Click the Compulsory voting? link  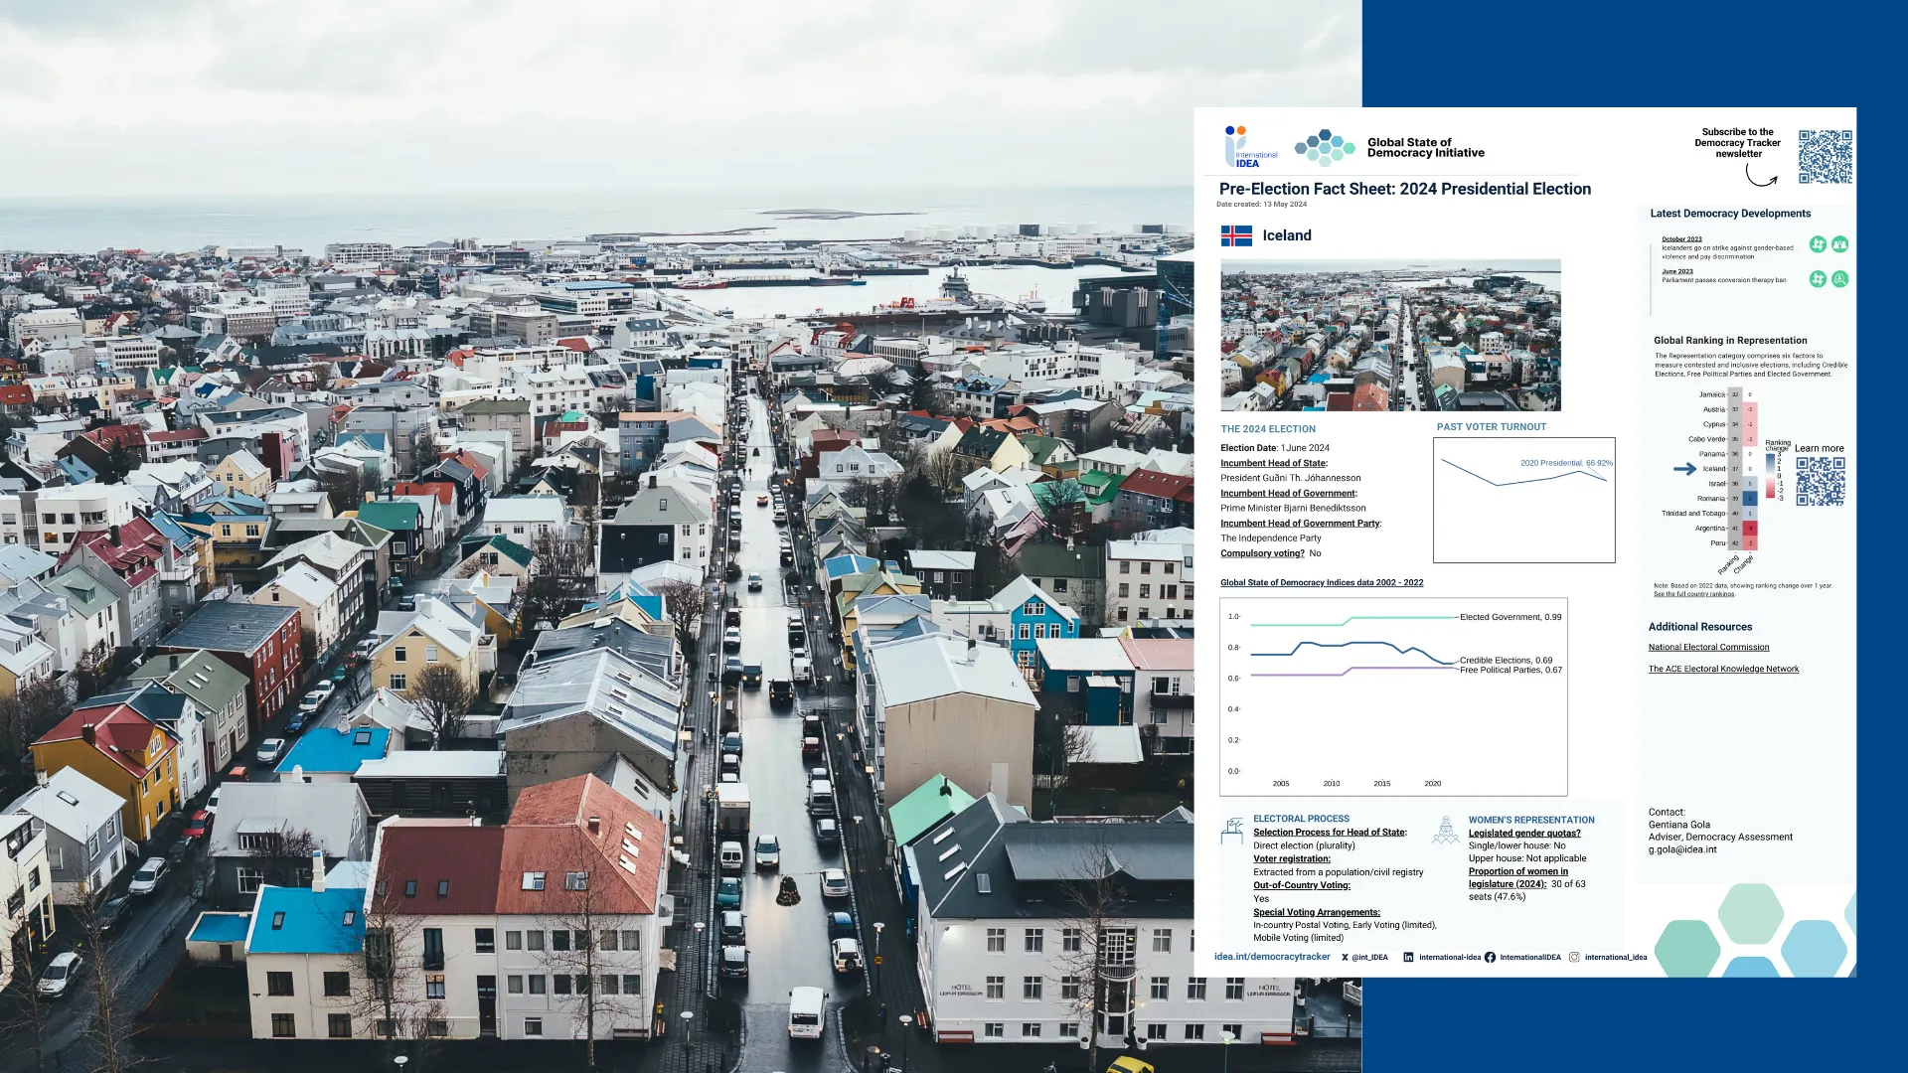[x=1262, y=553]
